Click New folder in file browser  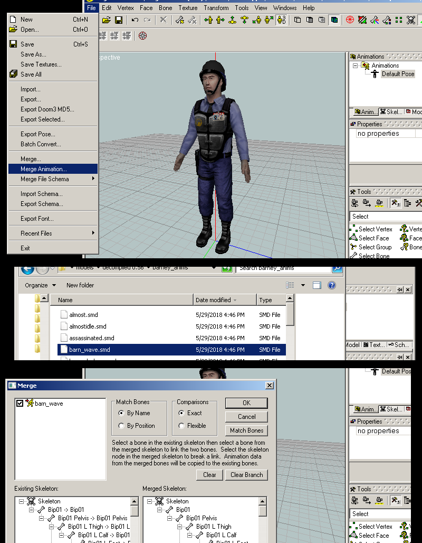pos(80,285)
